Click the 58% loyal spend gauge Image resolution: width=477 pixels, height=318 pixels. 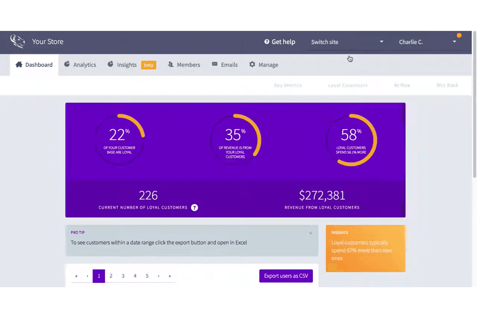pos(351,140)
